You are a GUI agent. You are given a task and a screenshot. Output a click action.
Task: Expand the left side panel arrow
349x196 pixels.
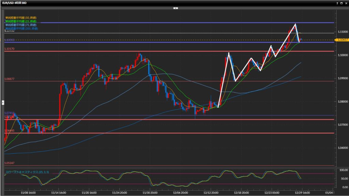(x=3, y=102)
